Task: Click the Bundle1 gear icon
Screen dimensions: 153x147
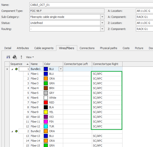Action: click(x=16, y=69)
